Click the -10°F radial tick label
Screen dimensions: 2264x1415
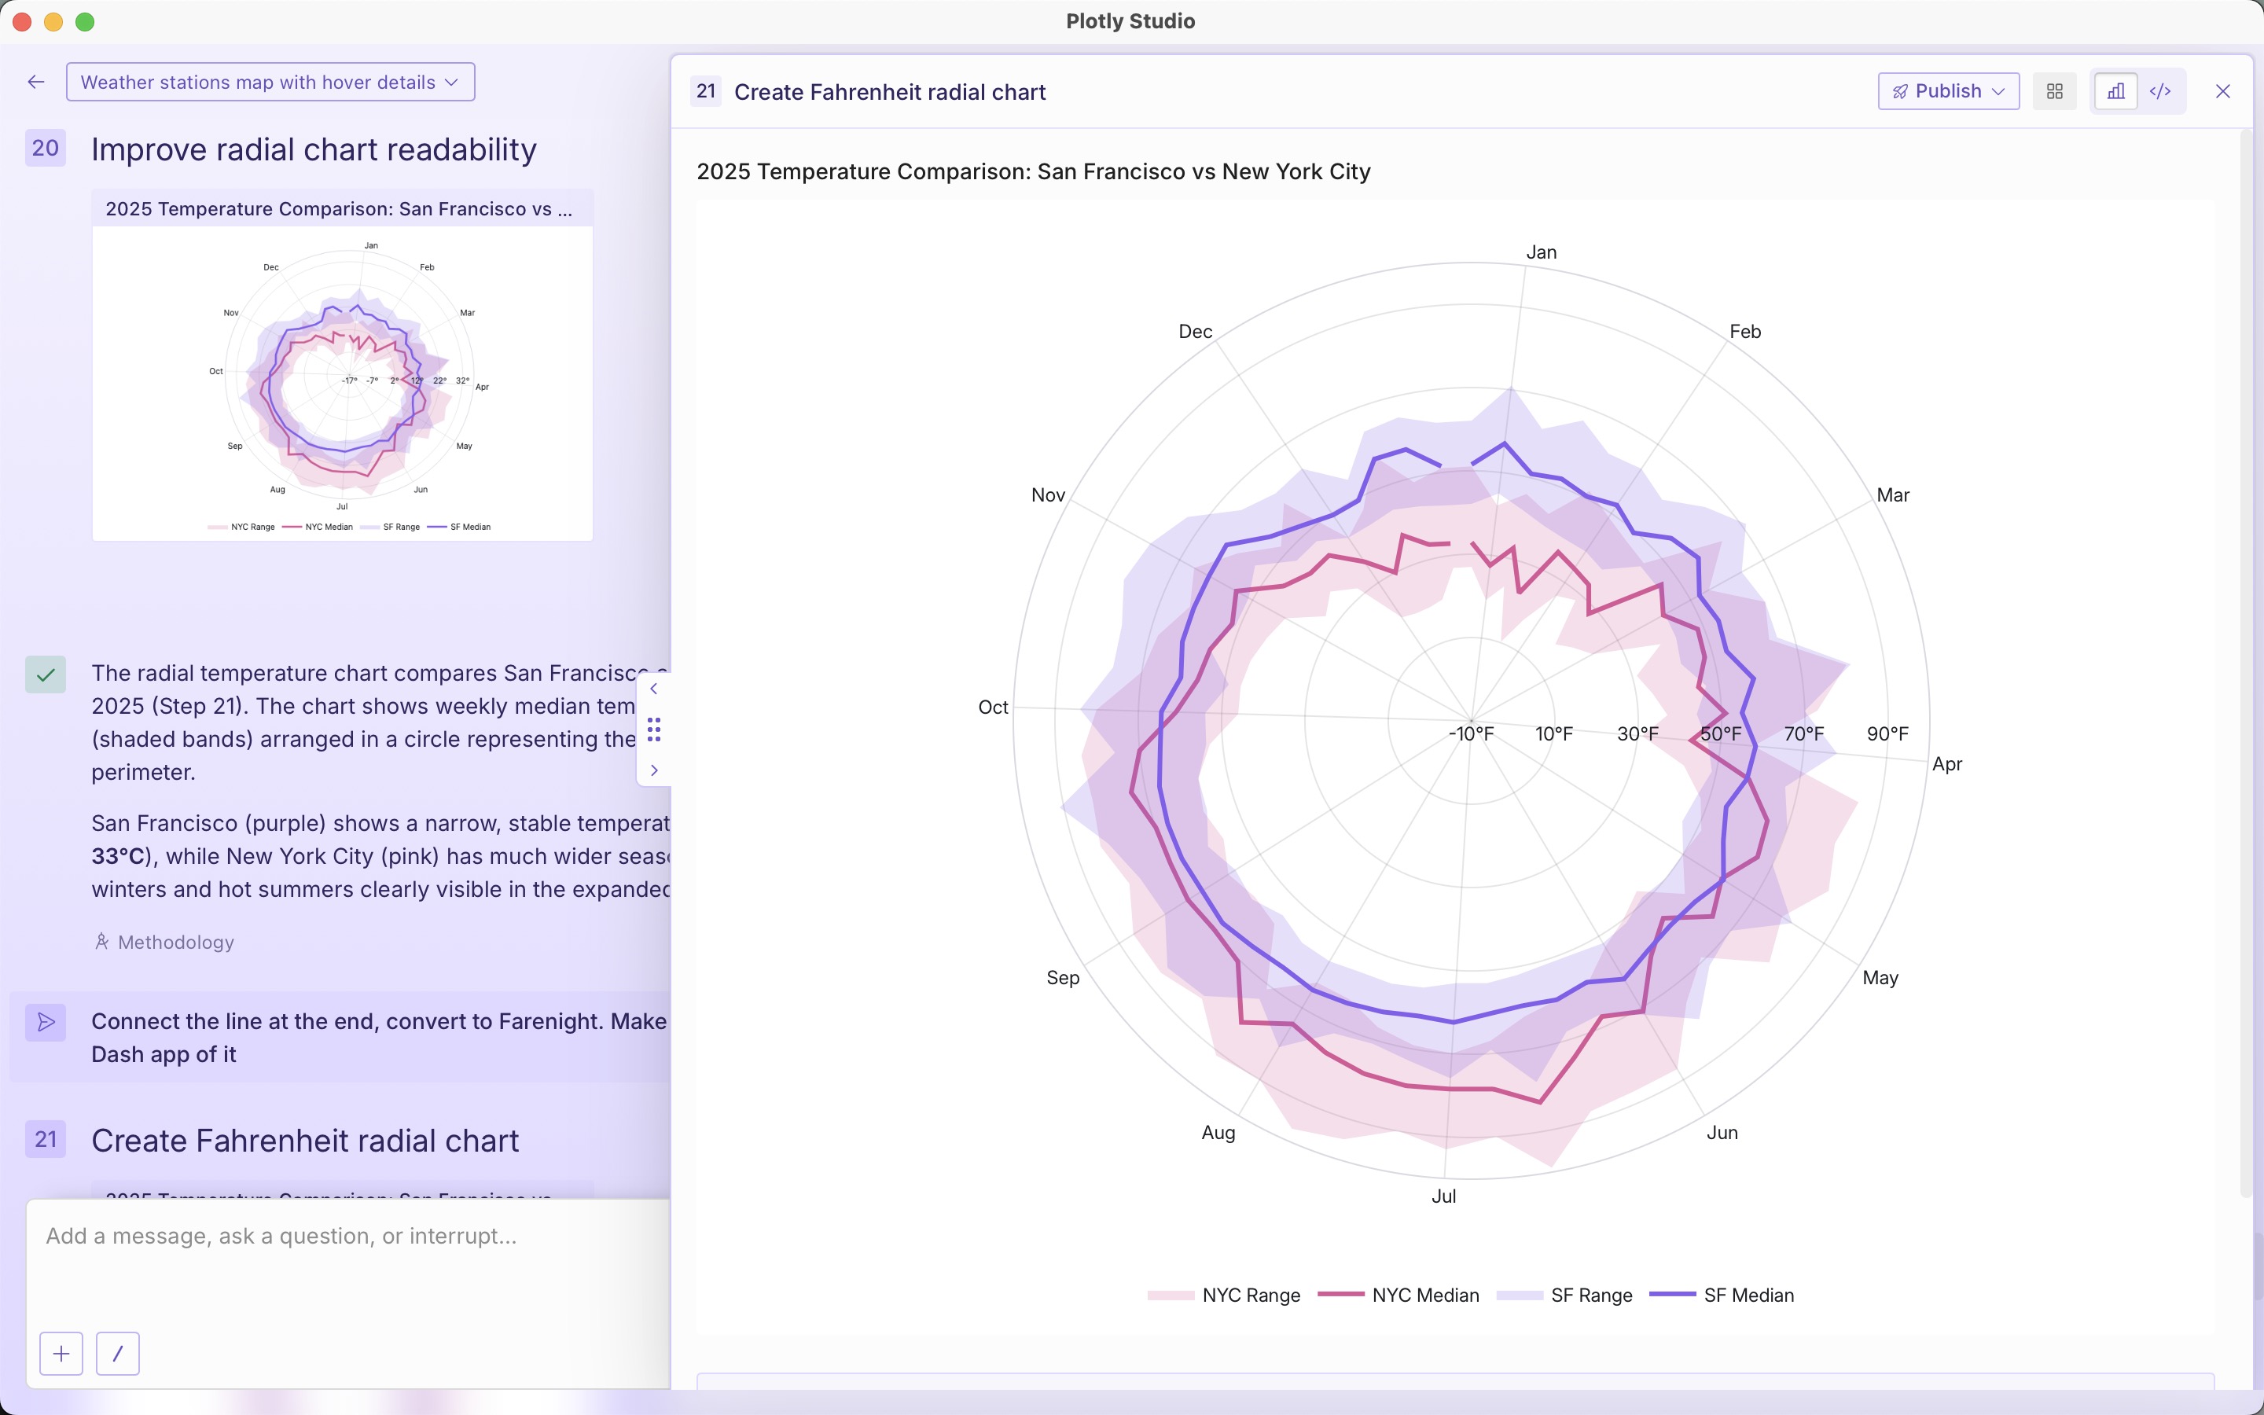pyautogui.click(x=1471, y=733)
